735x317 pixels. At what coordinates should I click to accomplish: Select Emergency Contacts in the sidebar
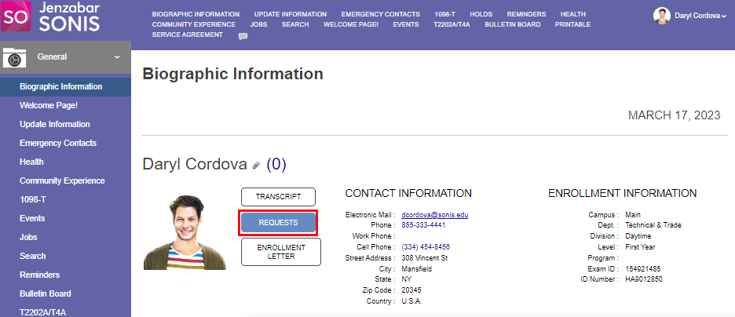(x=58, y=143)
